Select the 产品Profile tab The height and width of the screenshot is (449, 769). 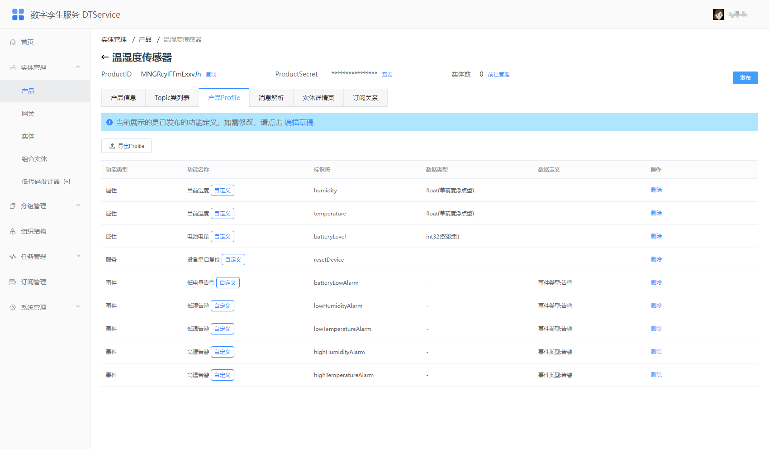pos(224,98)
